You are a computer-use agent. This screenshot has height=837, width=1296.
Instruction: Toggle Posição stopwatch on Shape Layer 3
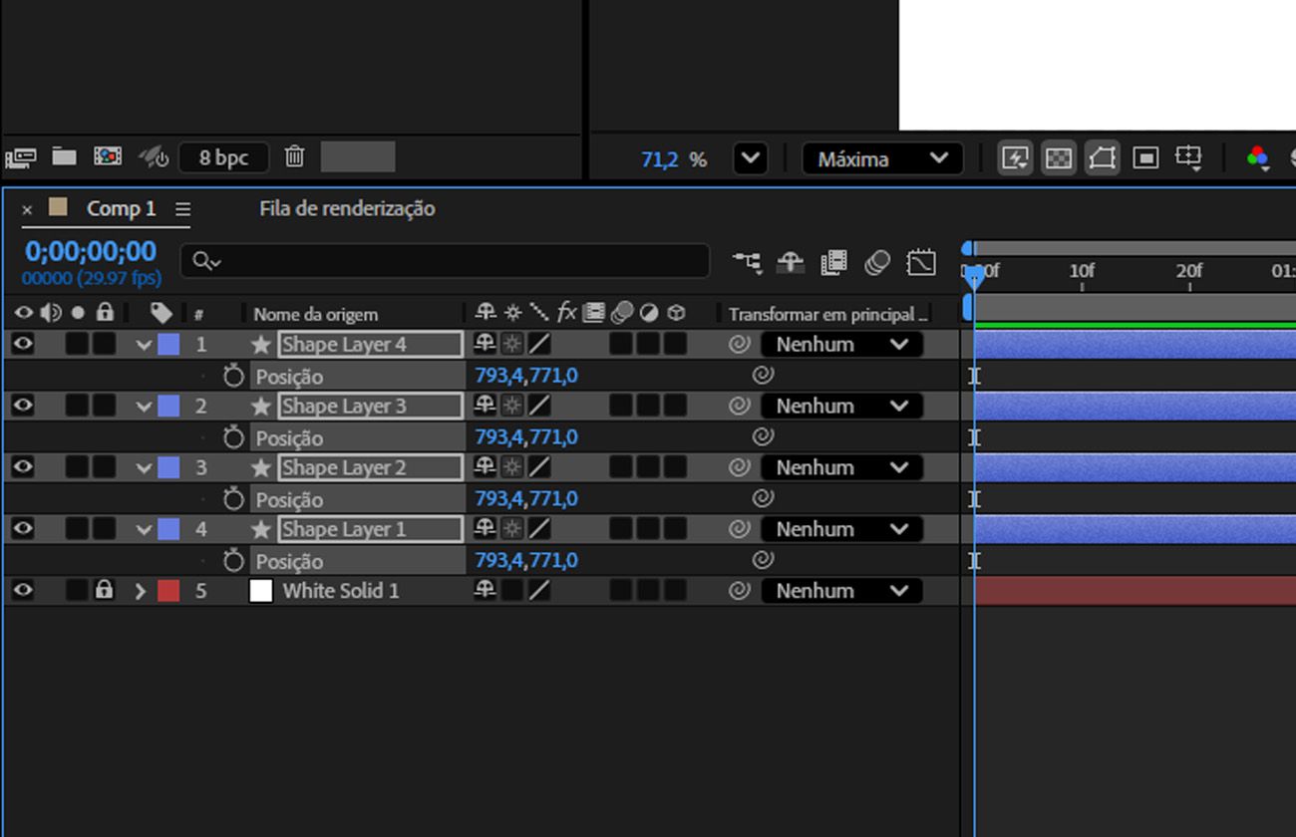(x=233, y=437)
